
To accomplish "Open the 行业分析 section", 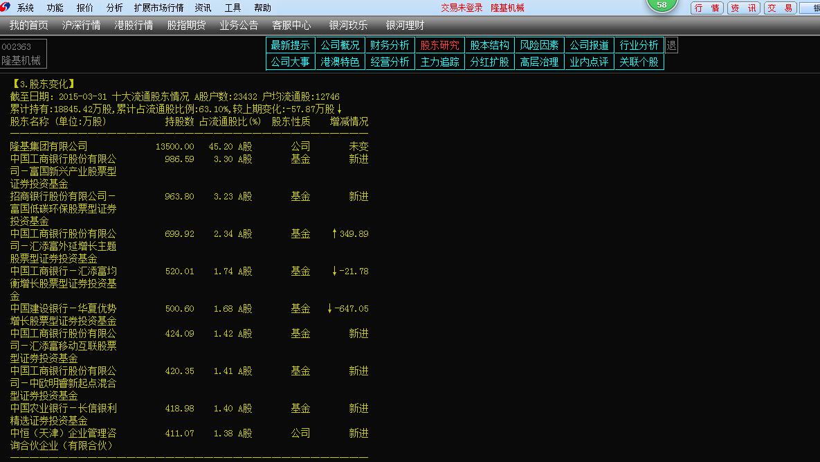I will click(x=639, y=46).
